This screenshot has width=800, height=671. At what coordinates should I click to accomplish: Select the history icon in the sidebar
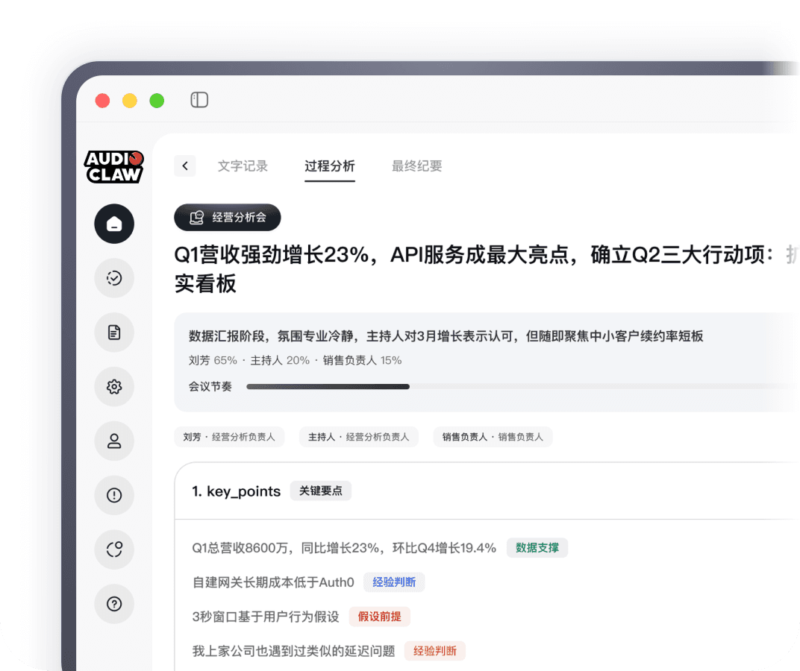(113, 278)
